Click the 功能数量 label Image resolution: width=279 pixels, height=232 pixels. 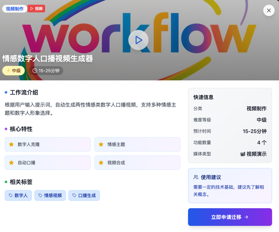pyautogui.click(x=202, y=143)
